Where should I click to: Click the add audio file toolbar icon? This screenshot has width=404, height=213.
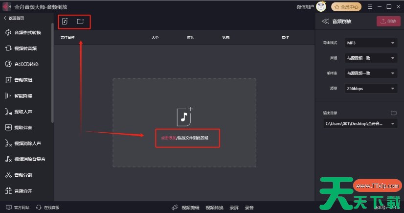(65, 22)
